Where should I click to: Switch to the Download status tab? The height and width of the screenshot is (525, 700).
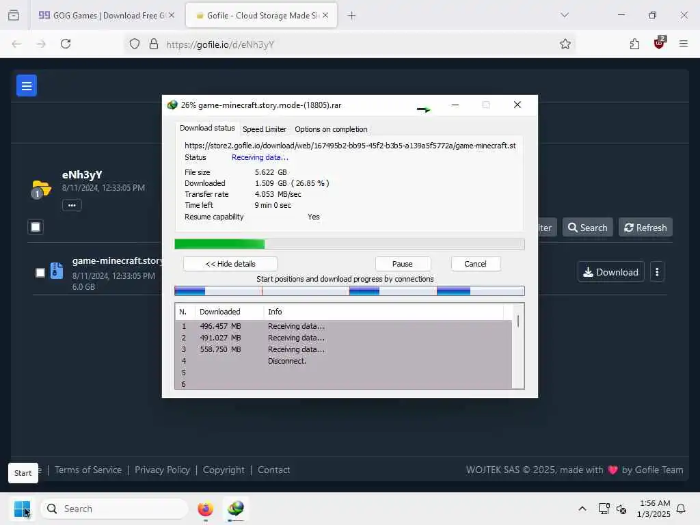point(207,128)
